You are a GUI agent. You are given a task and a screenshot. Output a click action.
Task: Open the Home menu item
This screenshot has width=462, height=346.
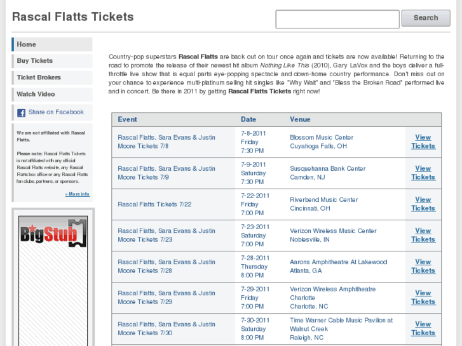click(x=52, y=44)
